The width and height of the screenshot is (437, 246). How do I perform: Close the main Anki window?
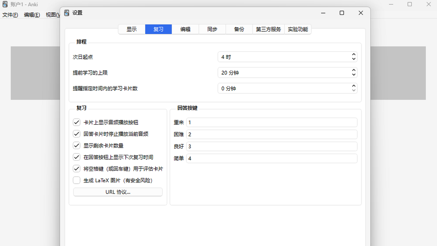click(428, 4)
